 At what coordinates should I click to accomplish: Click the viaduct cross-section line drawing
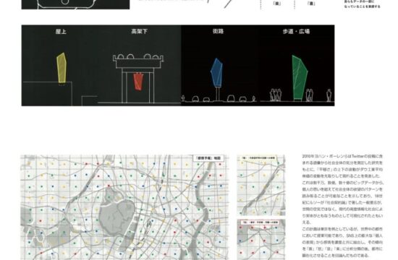pos(138,78)
